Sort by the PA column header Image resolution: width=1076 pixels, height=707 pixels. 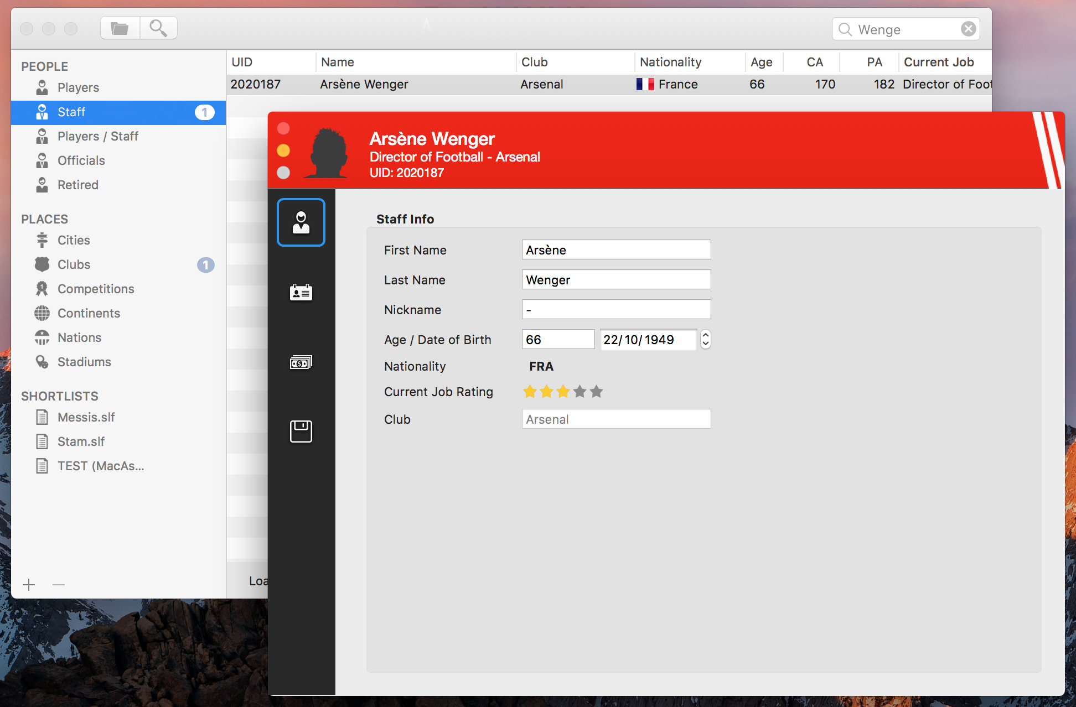[x=870, y=62]
